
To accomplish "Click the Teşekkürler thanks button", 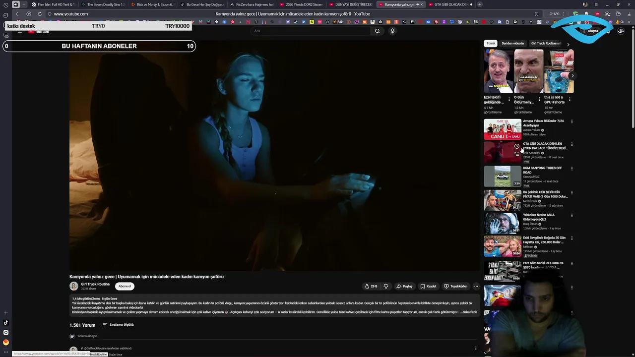I will point(455,286).
